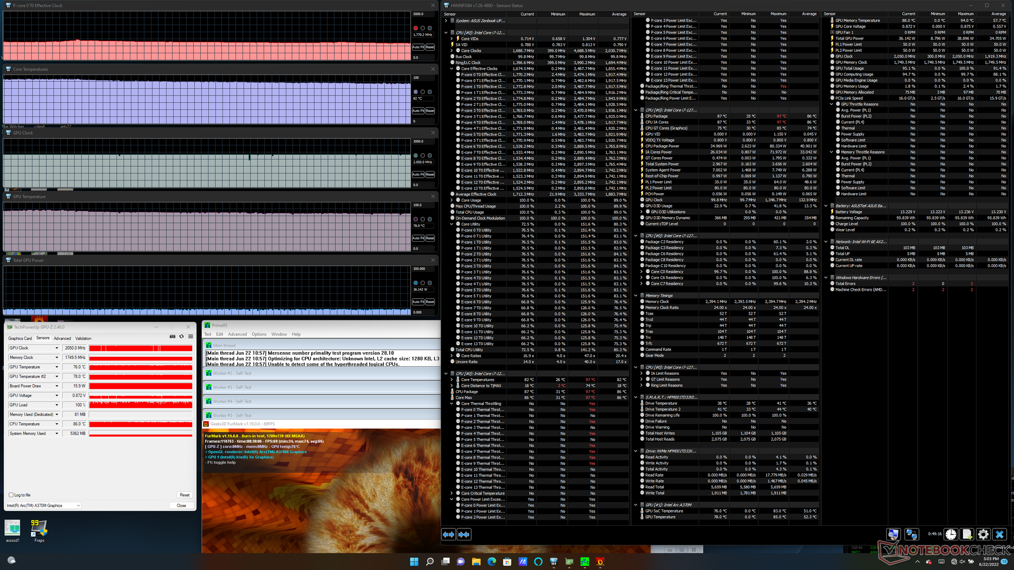The image size is (1014, 570).
Task: Click red color swatch on P-core clock graph
Action: click(416, 28)
